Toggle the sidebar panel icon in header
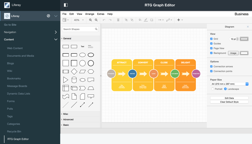 [66, 5]
